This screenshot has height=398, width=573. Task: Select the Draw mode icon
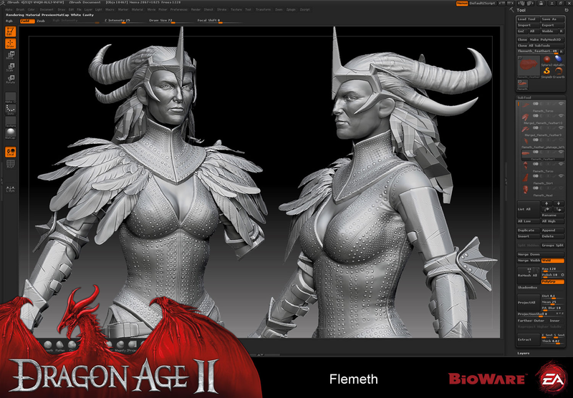click(10, 44)
